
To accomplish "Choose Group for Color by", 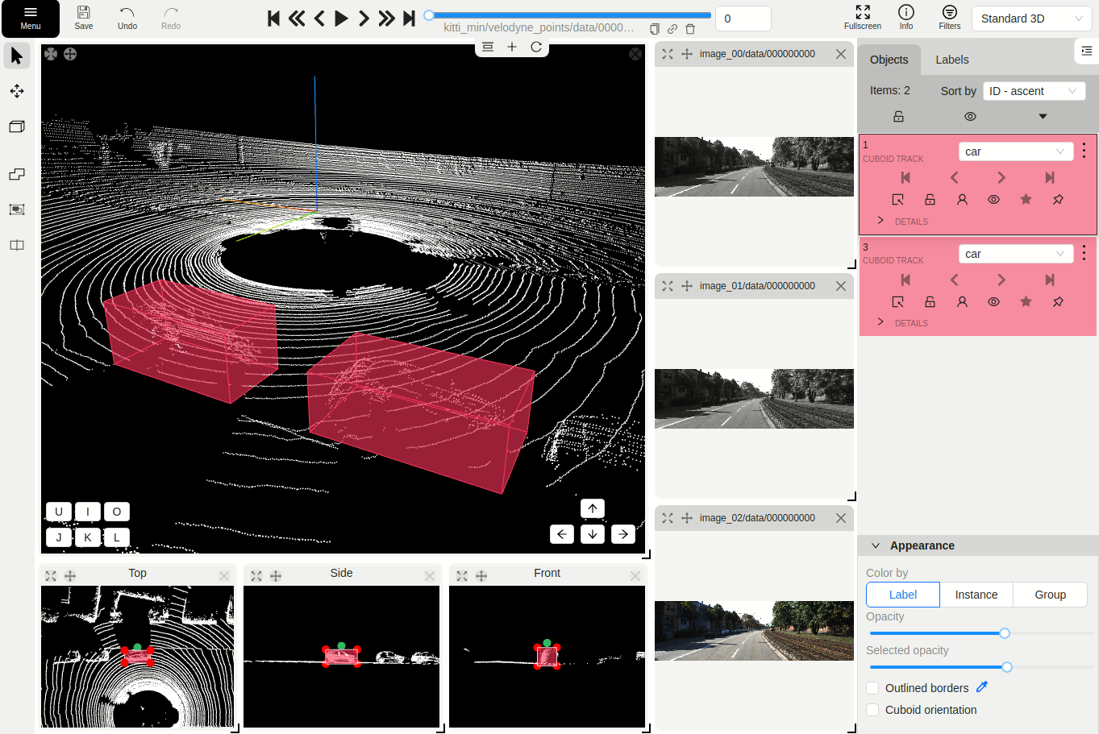I will 1050,595.
